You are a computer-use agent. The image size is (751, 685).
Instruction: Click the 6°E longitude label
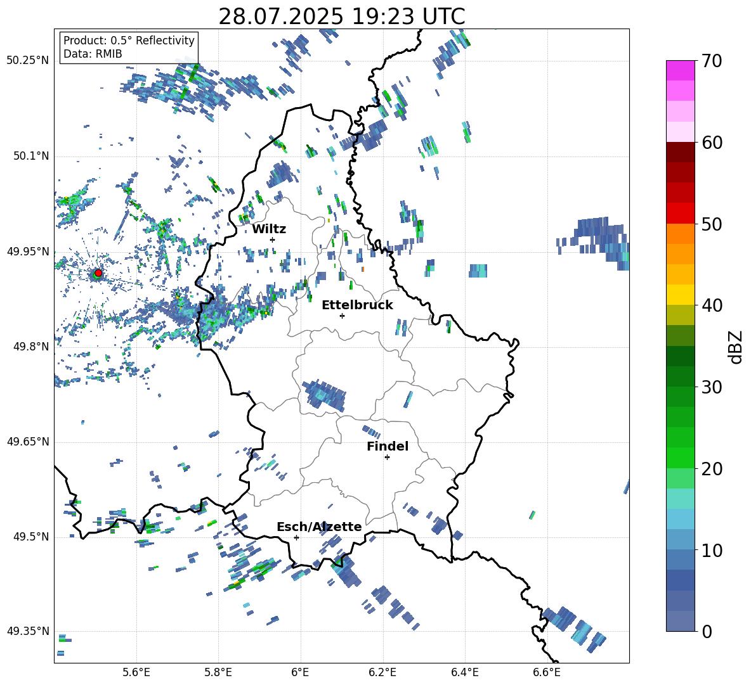[x=300, y=672]
